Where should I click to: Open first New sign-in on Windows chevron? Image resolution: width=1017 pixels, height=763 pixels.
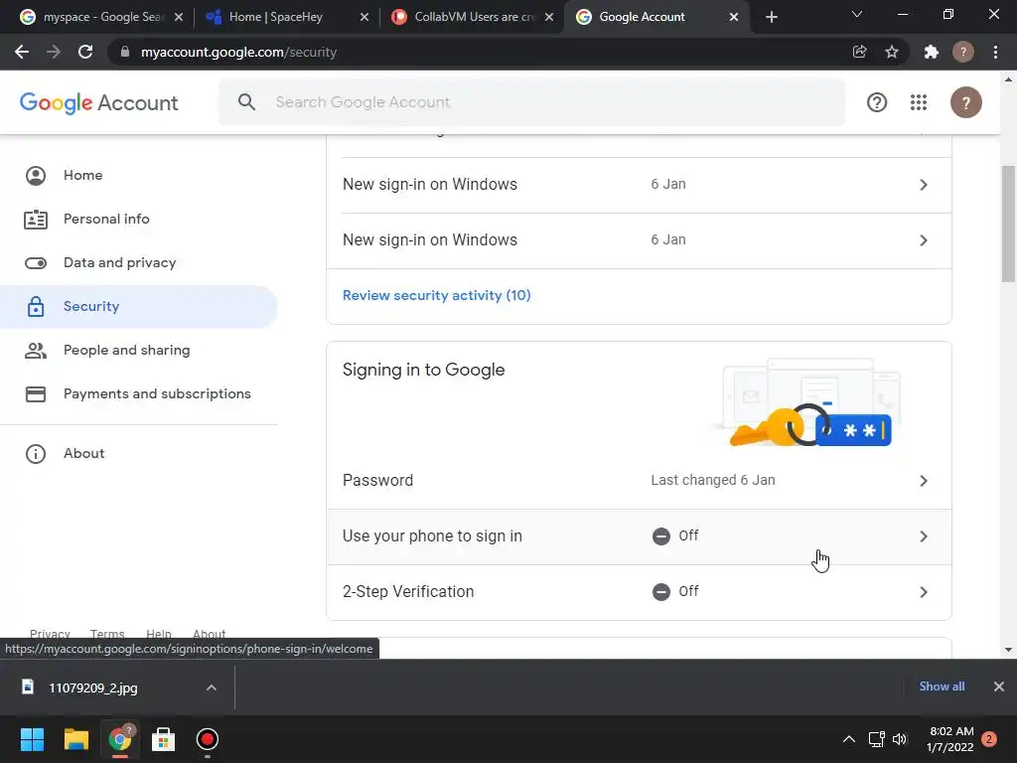[924, 185]
